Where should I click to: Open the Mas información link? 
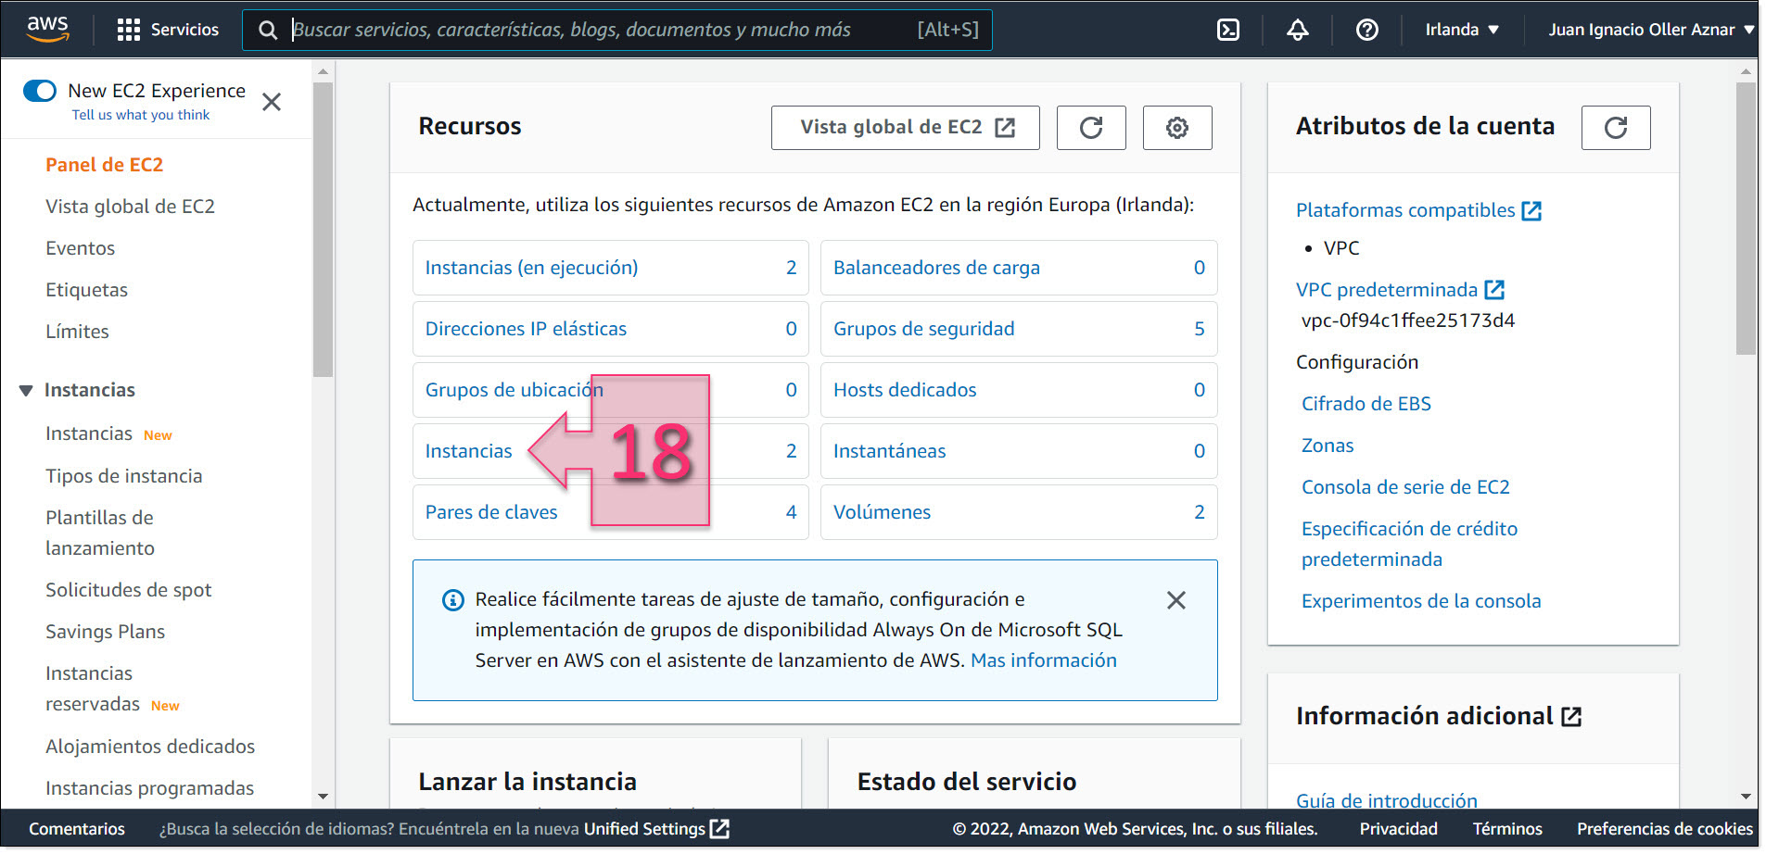click(1043, 660)
